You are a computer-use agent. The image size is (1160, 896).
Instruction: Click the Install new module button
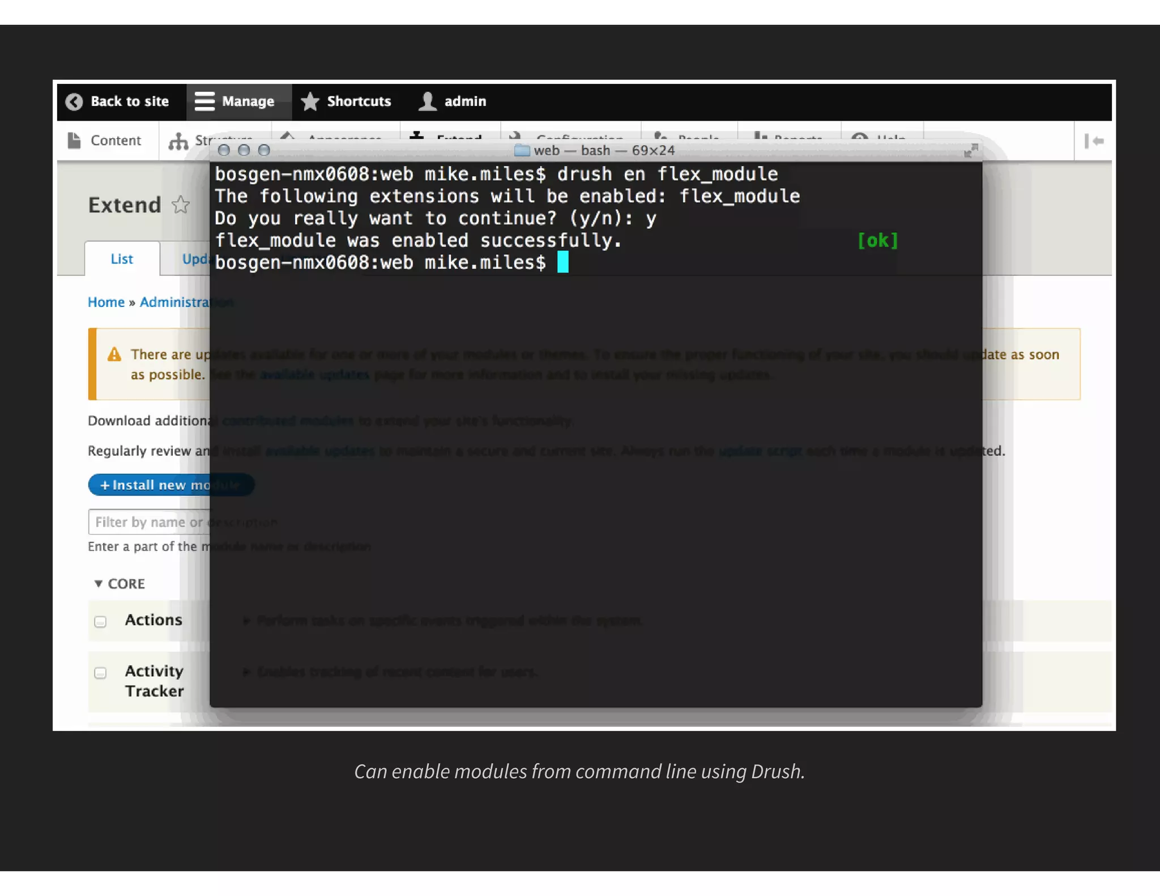(170, 485)
